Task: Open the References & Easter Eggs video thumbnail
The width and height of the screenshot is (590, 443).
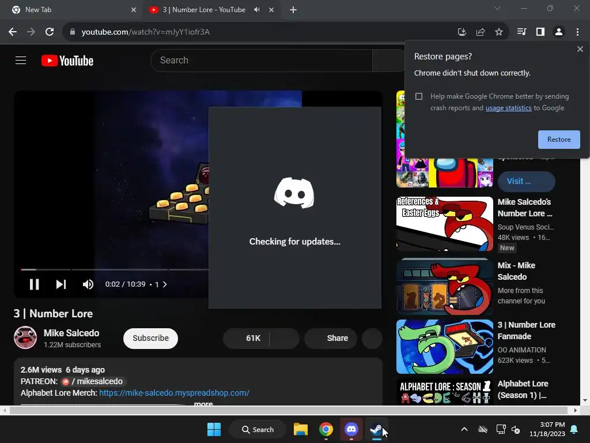Action: pyautogui.click(x=444, y=224)
